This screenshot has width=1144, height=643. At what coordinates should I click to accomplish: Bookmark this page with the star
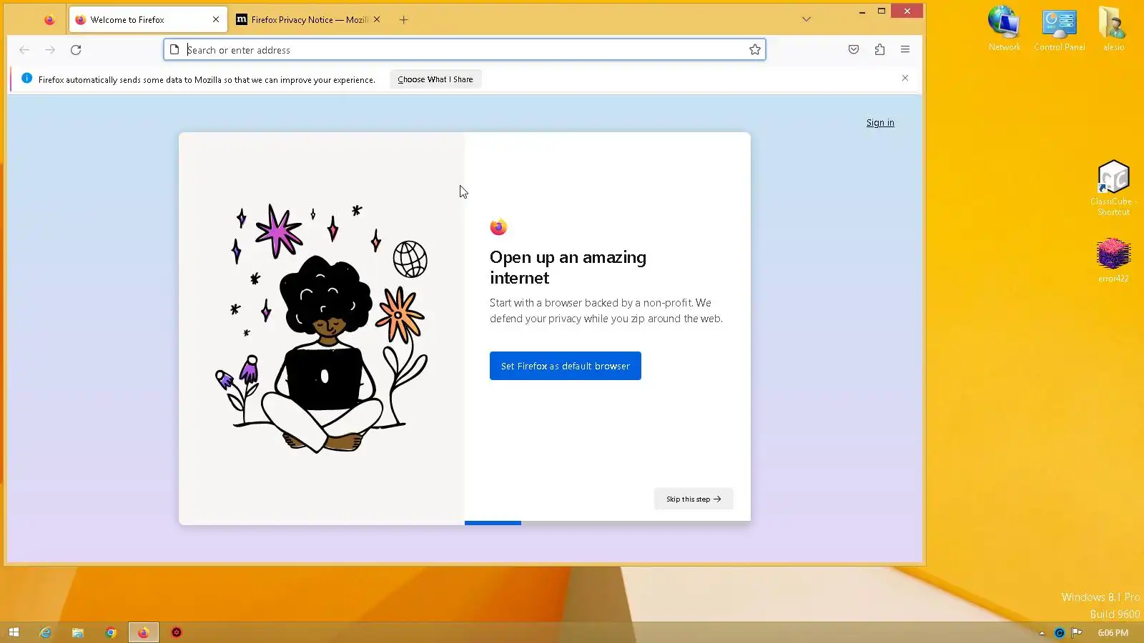tap(755, 50)
